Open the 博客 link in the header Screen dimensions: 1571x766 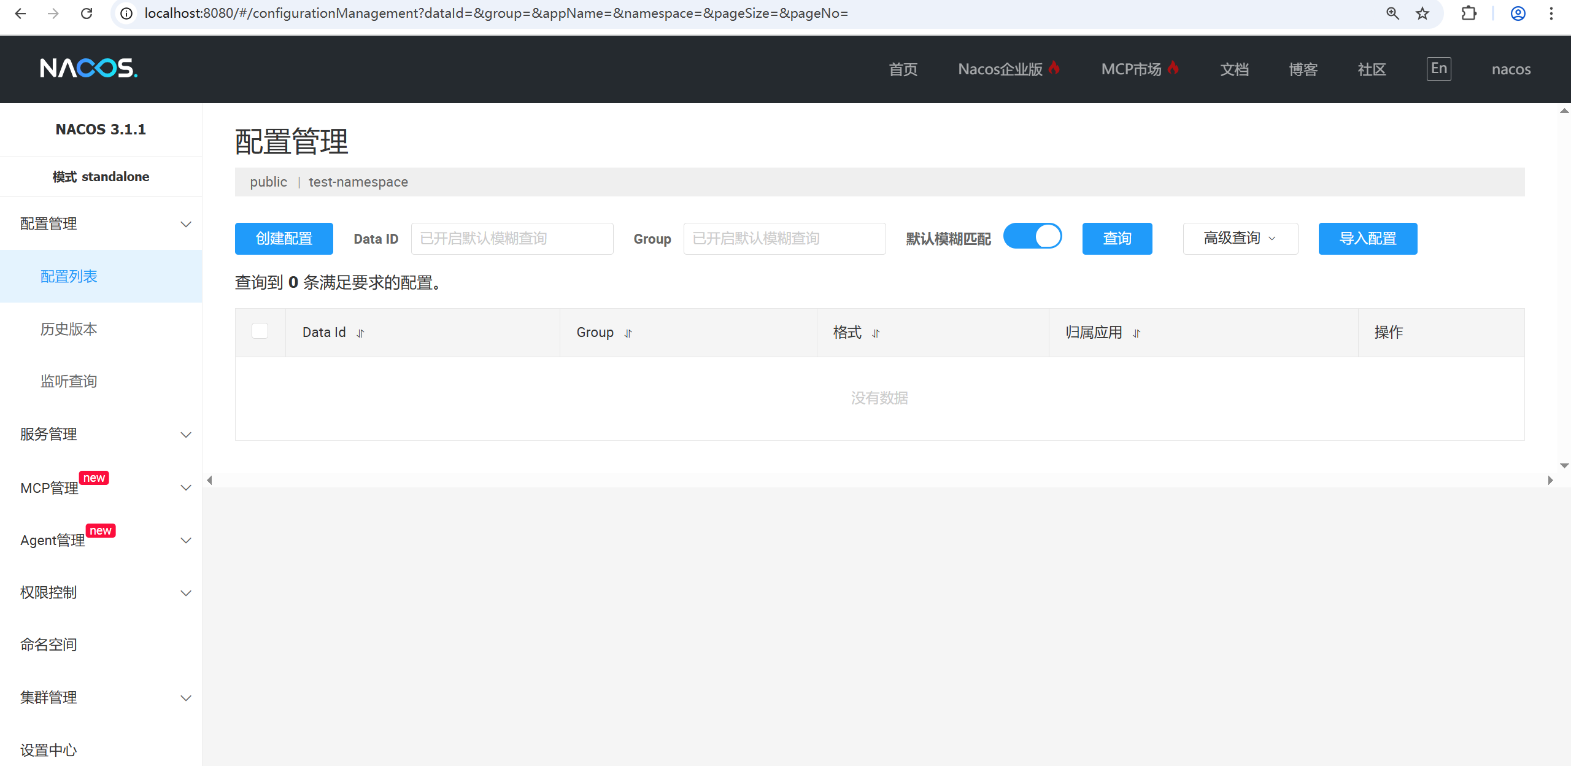pyautogui.click(x=1303, y=69)
